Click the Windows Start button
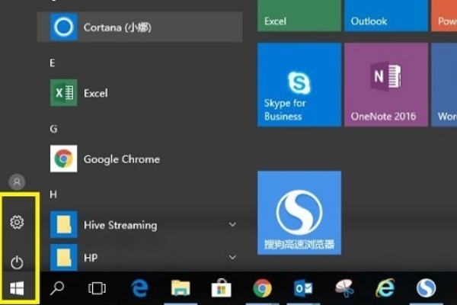 coord(17,288)
